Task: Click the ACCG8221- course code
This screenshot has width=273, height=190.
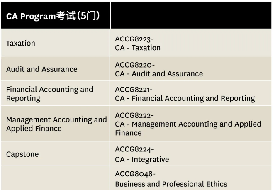Action: 134,90
